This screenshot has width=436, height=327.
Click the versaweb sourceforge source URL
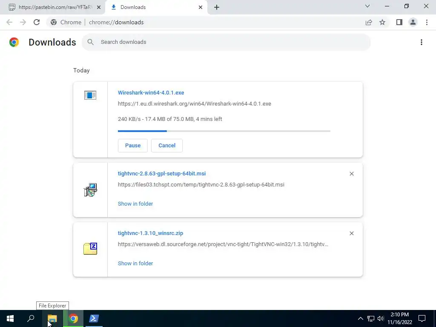pos(223,244)
